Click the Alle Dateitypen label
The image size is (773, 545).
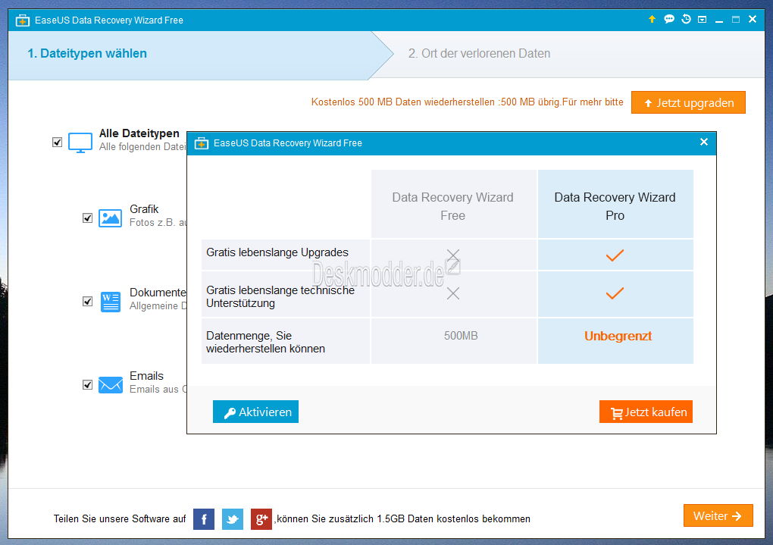click(139, 133)
